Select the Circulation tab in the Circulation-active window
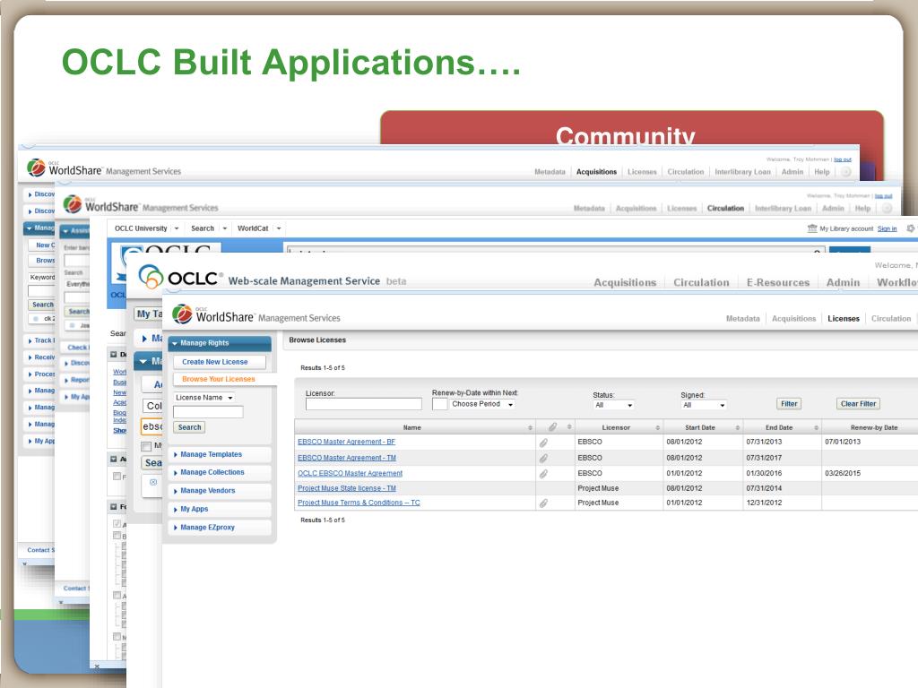 pyautogui.click(x=725, y=208)
